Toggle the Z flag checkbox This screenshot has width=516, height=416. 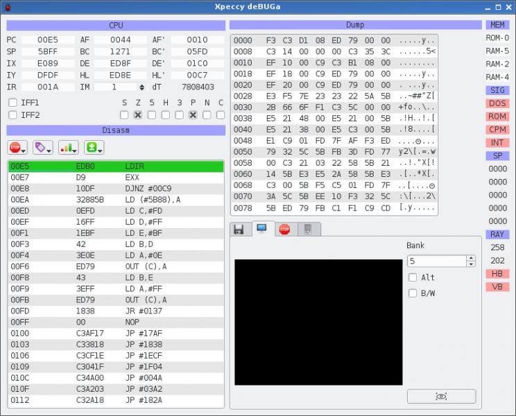point(138,115)
